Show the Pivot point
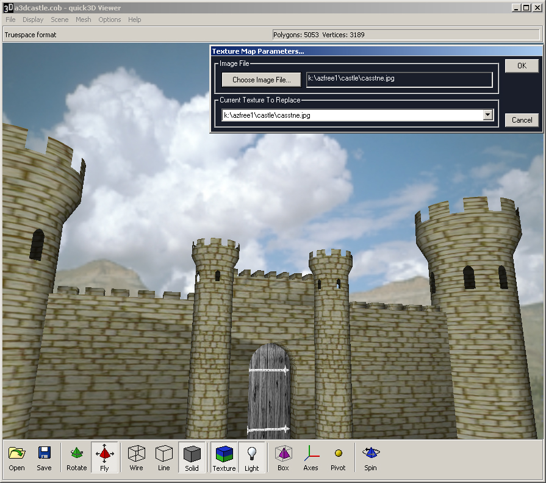The width and height of the screenshot is (546, 483). coord(338,458)
